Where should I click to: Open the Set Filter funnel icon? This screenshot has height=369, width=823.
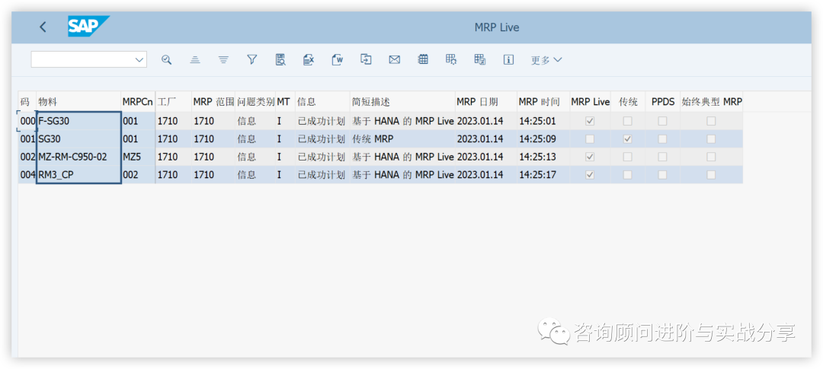pyautogui.click(x=252, y=60)
